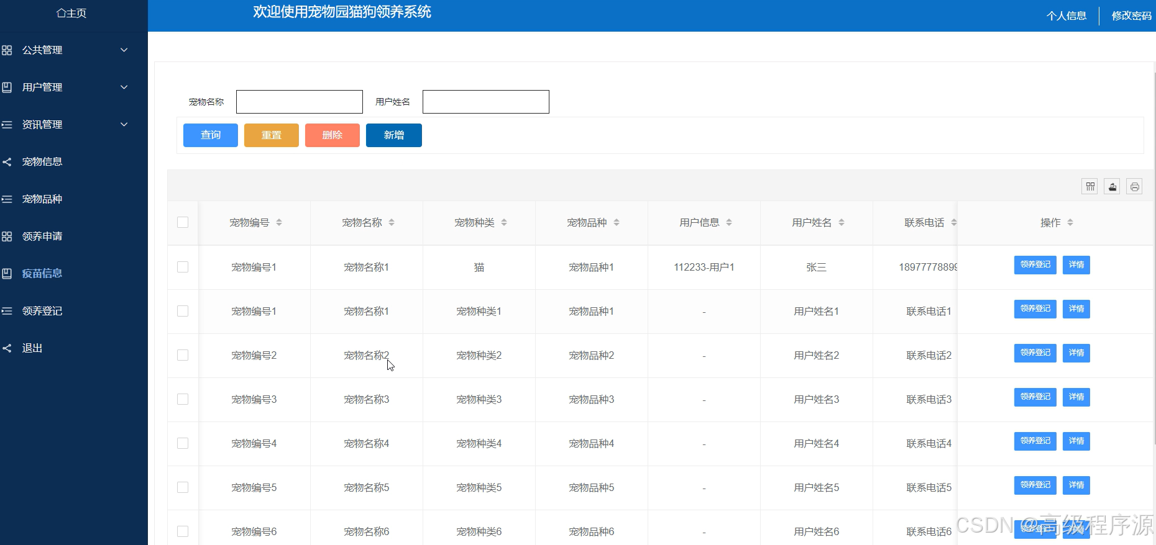Go to 主页 in the sidebar

pos(71,13)
